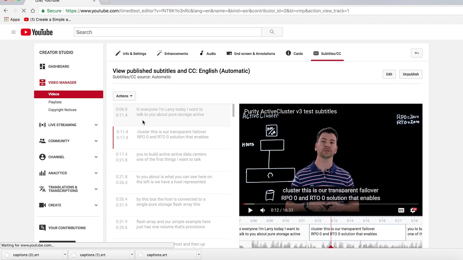Click the Cards info circle icon
Screen dimensions: 463x260
pos(288,53)
